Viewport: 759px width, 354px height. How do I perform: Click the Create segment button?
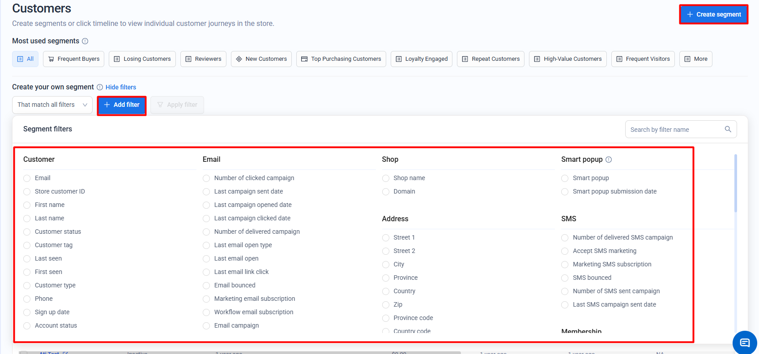click(x=713, y=14)
